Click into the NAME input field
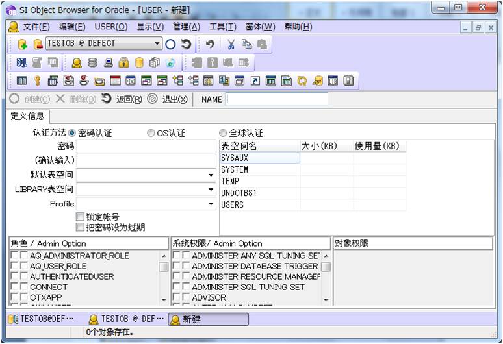 coord(277,99)
